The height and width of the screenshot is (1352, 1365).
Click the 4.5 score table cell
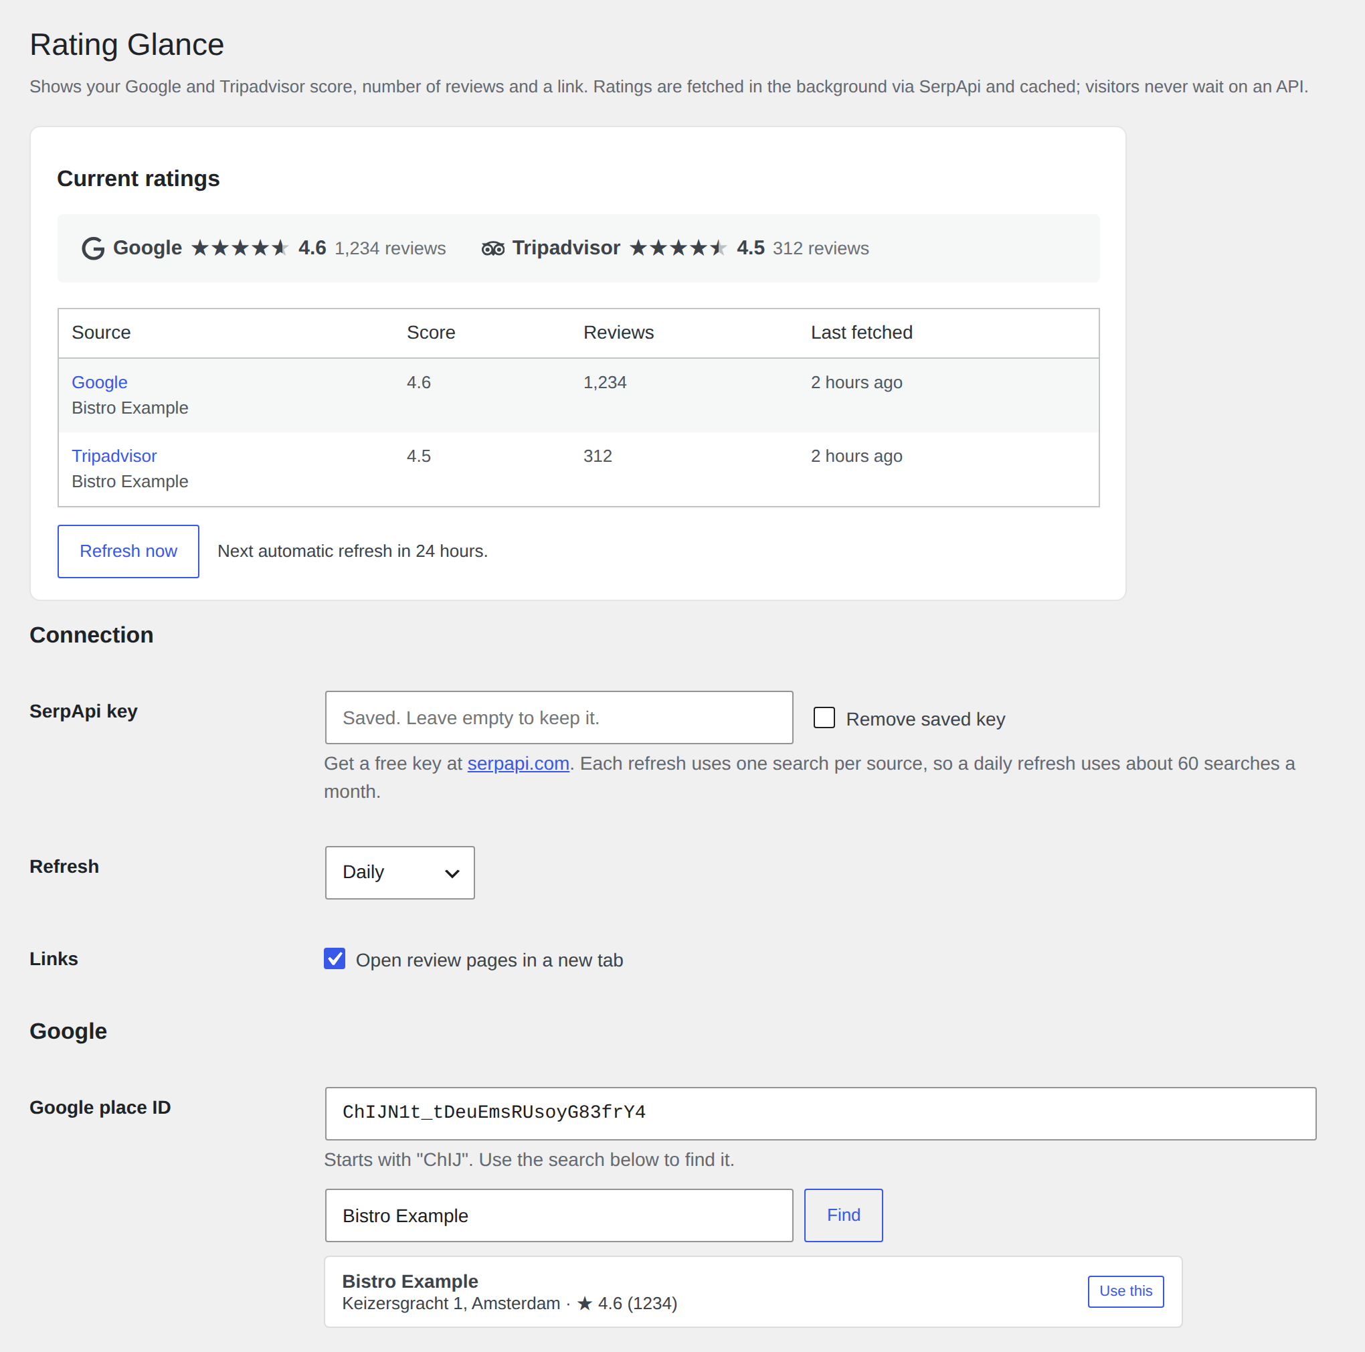[x=418, y=456]
